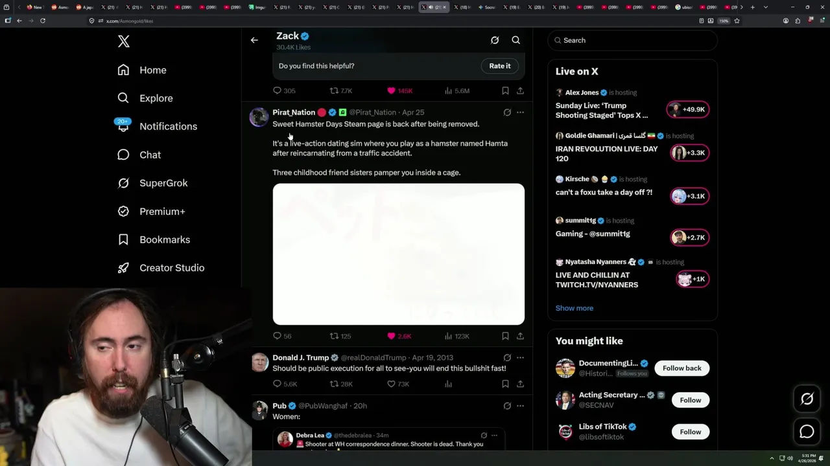Viewport: 830px width, 466px height.
Task: Click the Explore magnifier icon
Action: pos(123,98)
